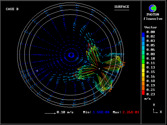Click the 0.23 legend value
Screen dimensions: 167x125
151,94
